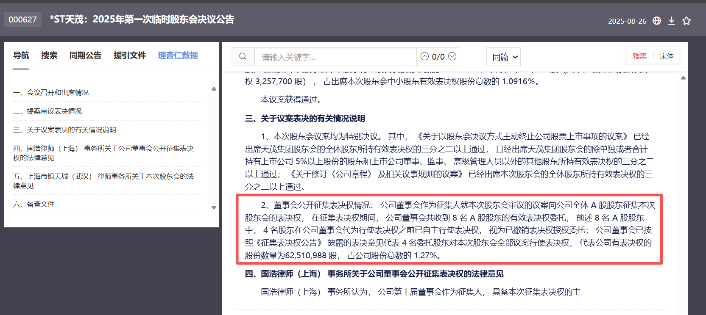Click the magnifier search icon

(x=243, y=56)
